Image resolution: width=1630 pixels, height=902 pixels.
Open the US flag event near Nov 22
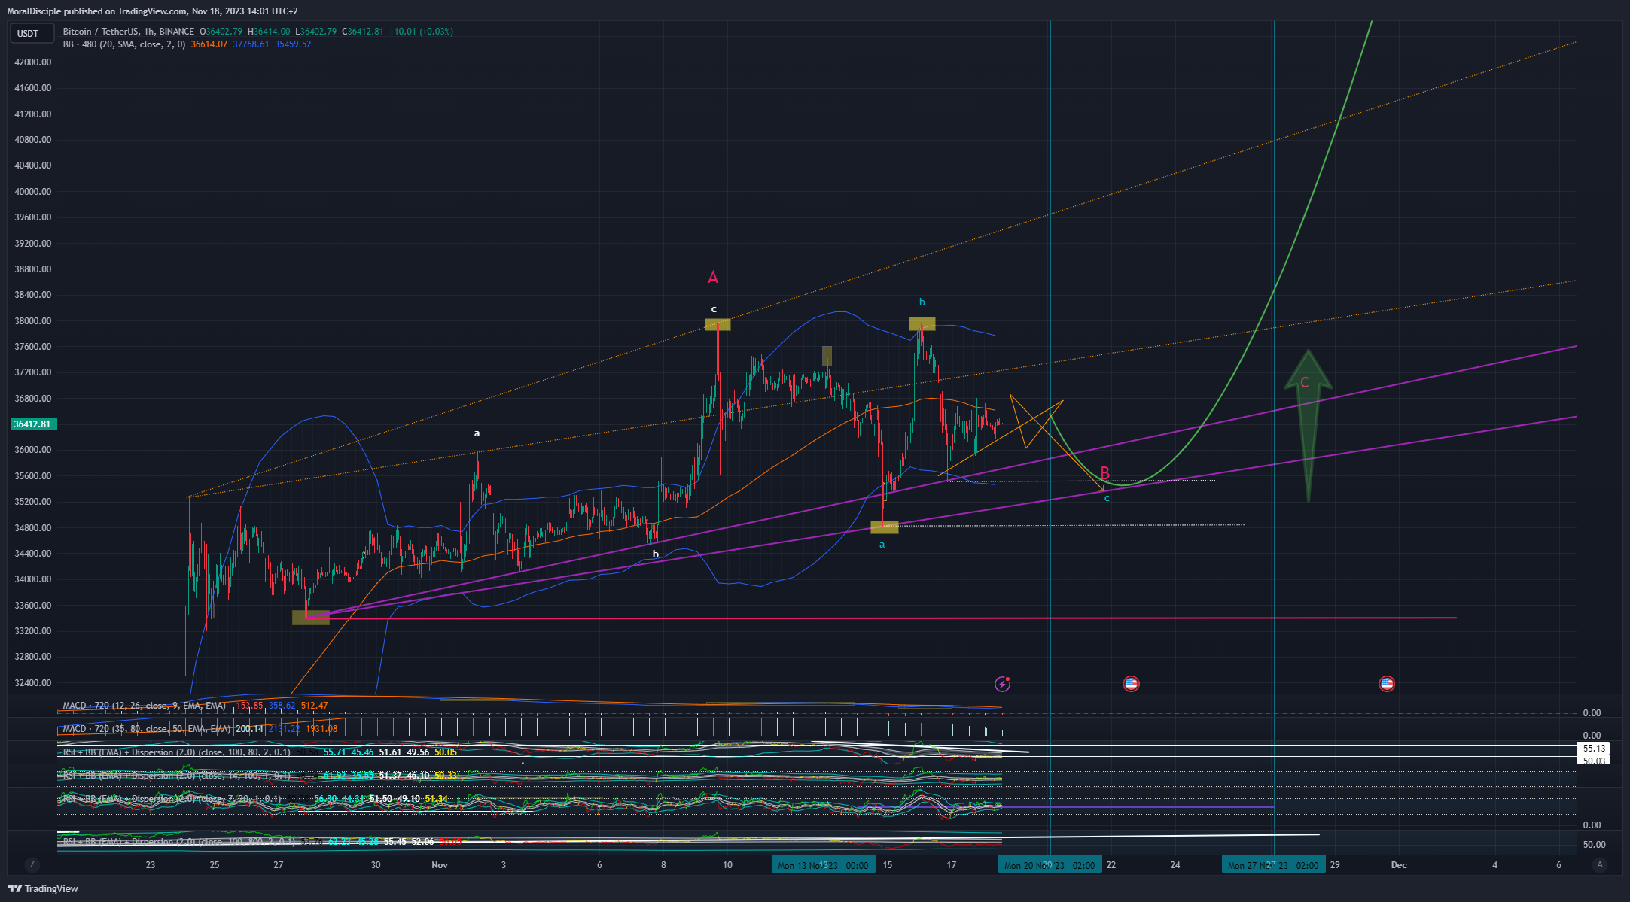[x=1131, y=684]
